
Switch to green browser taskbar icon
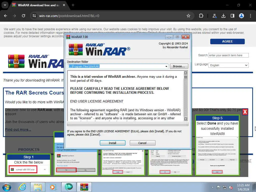point(69,187)
